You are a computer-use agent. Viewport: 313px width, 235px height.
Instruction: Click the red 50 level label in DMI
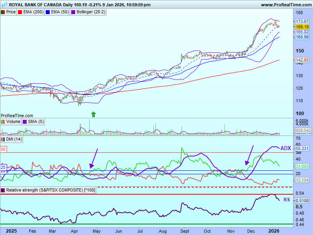coord(3,149)
